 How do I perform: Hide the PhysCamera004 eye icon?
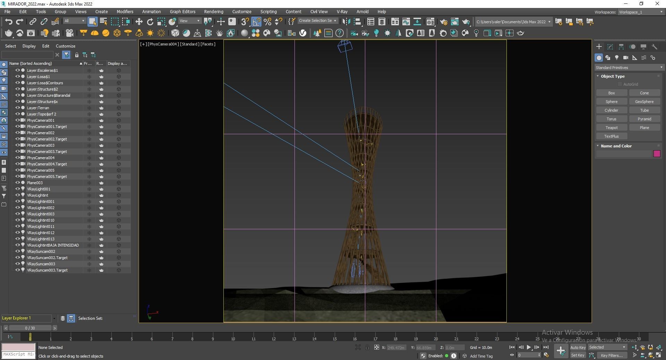pyautogui.click(x=17, y=158)
